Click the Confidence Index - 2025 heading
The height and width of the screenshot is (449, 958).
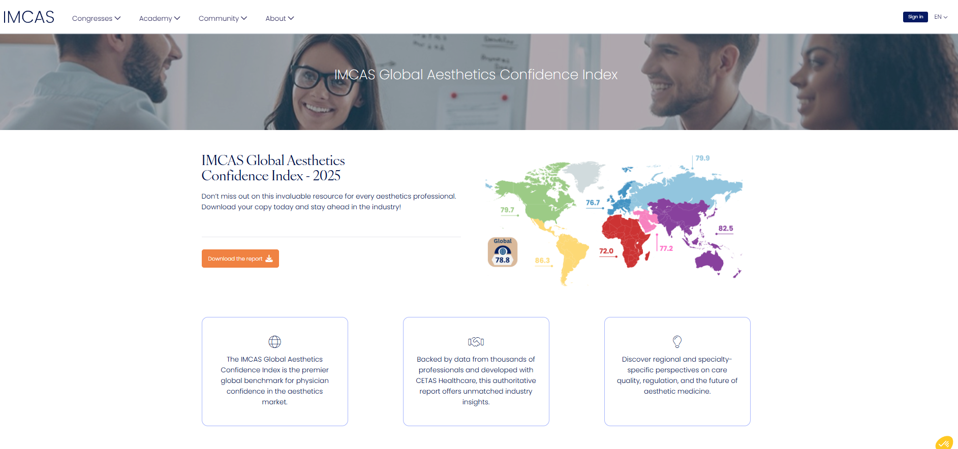point(273,168)
